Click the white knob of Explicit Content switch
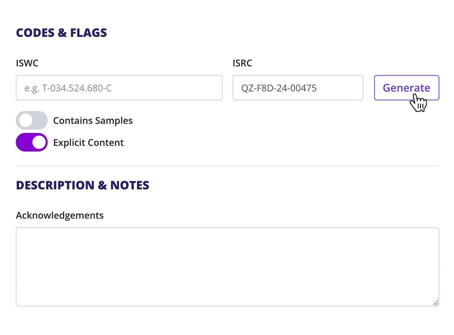Image resolution: width=454 pixels, height=335 pixels. (39, 142)
